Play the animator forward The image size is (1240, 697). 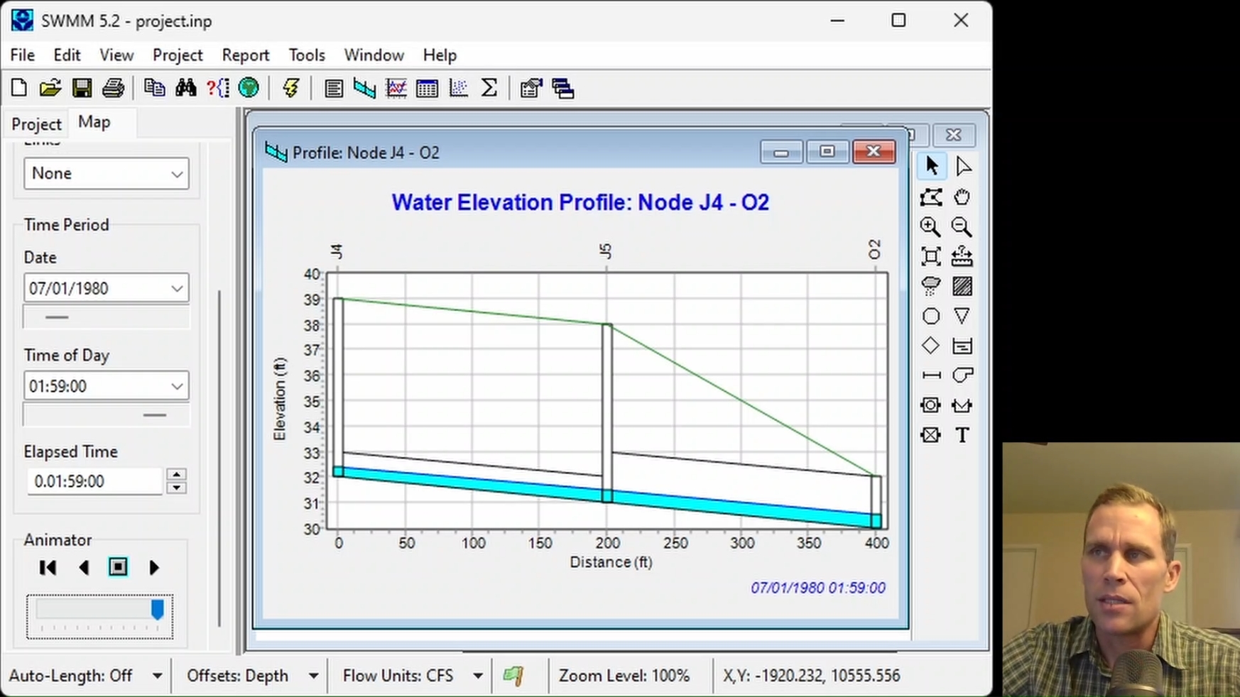click(154, 567)
